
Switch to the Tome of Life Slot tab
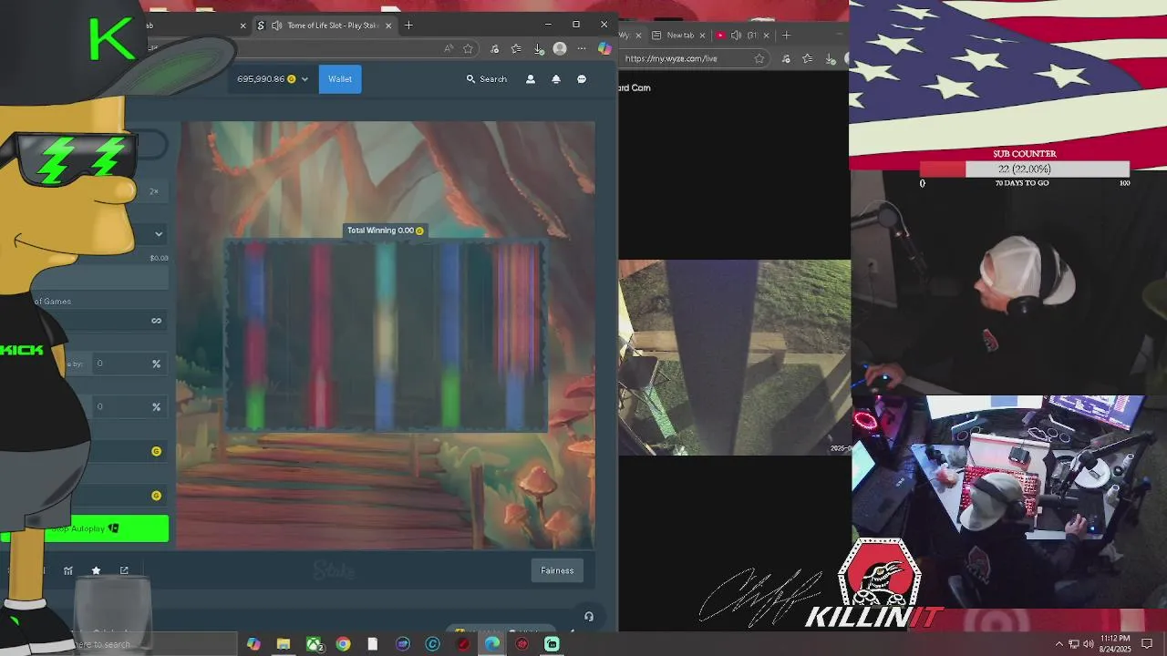tap(325, 26)
